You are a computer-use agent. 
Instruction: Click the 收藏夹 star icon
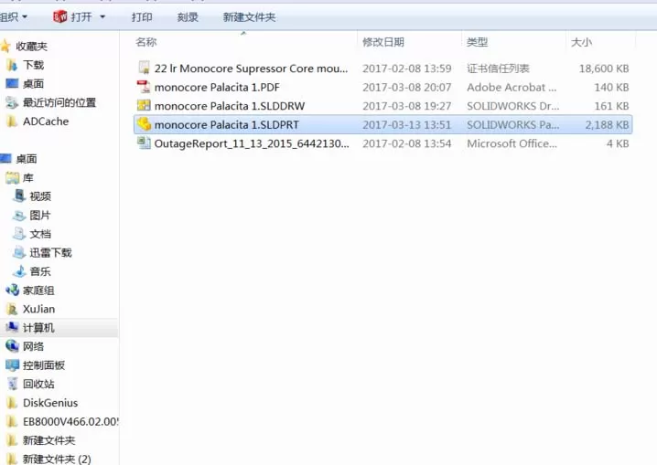pos(5,46)
